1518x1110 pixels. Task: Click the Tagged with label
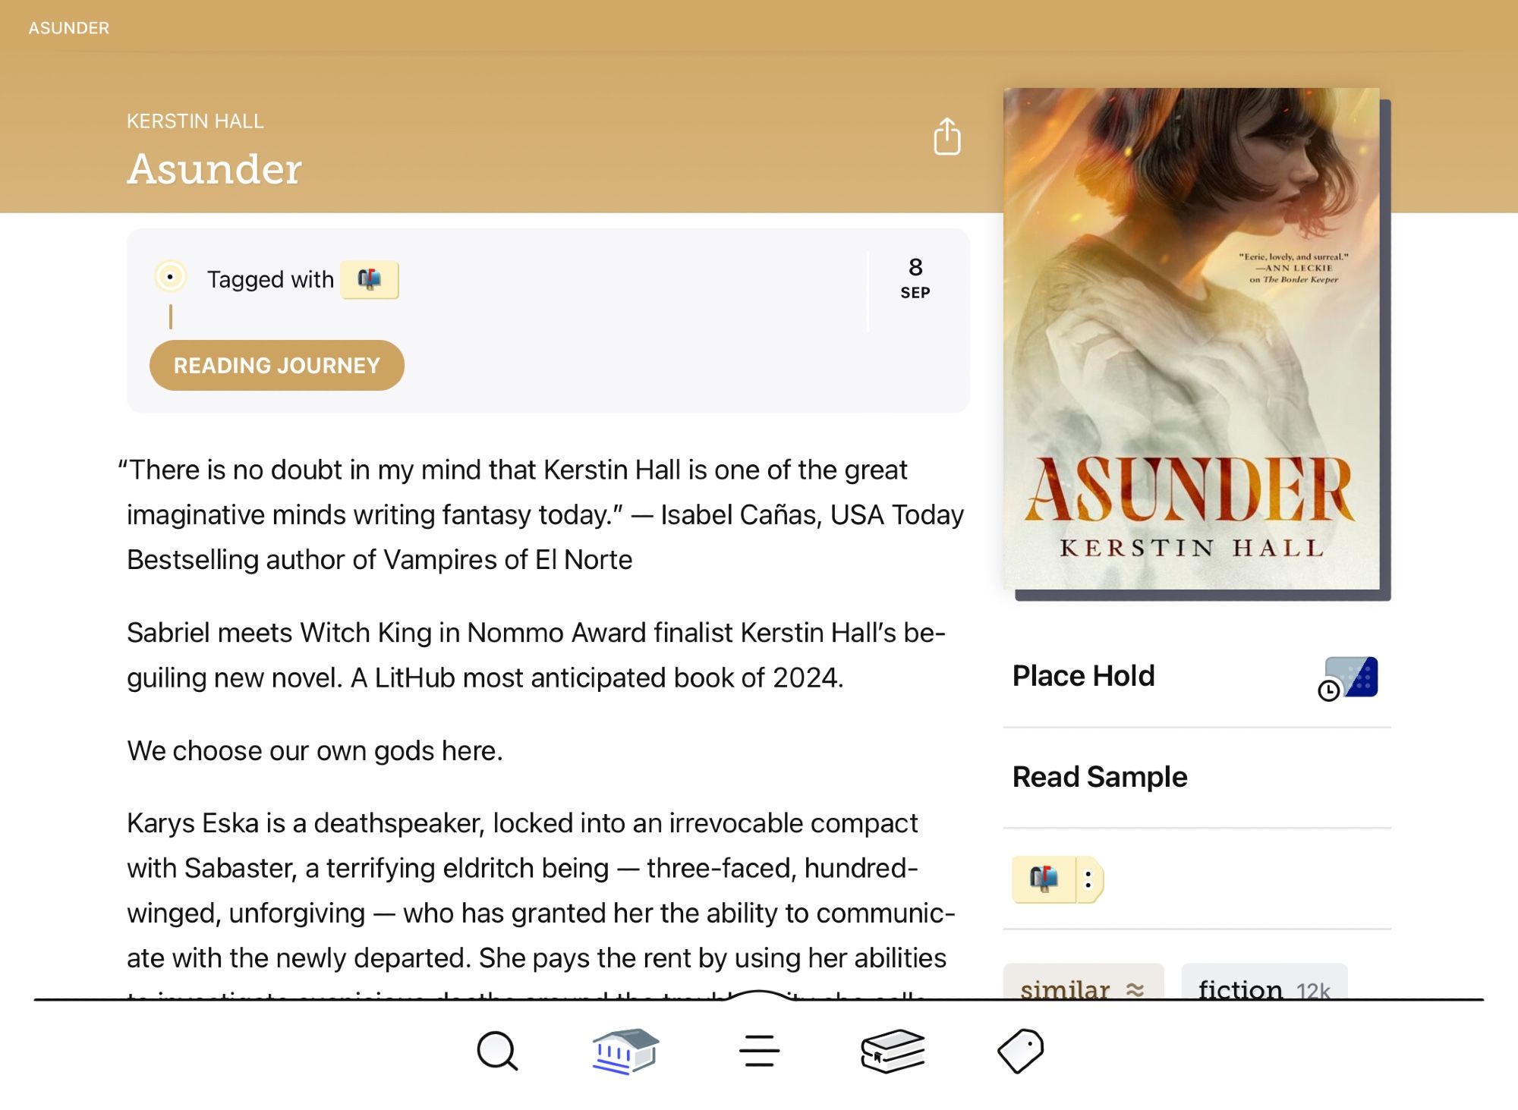pyautogui.click(x=270, y=279)
